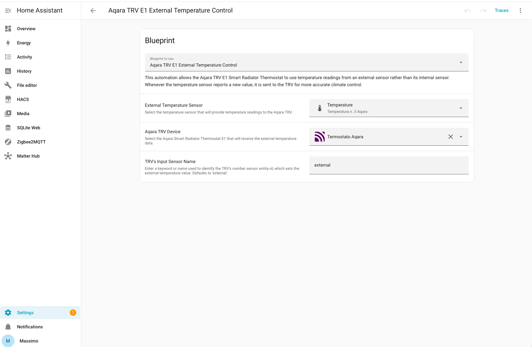Open the History sidebar item
Screen dimensions: 532x347
tap(40, 71)
